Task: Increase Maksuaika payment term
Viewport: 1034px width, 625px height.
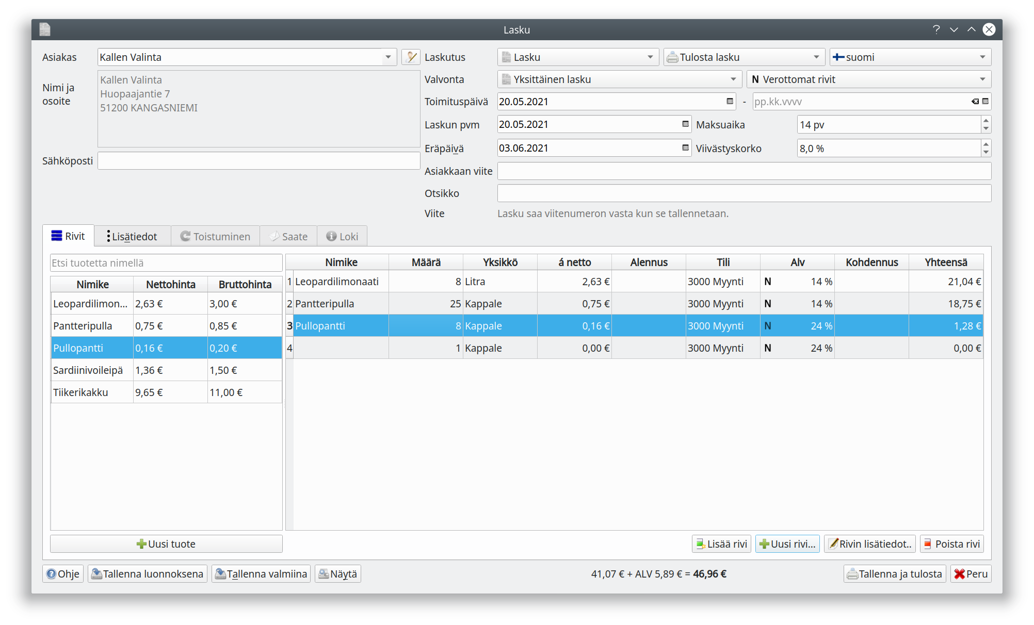Action: pos(985,120)
